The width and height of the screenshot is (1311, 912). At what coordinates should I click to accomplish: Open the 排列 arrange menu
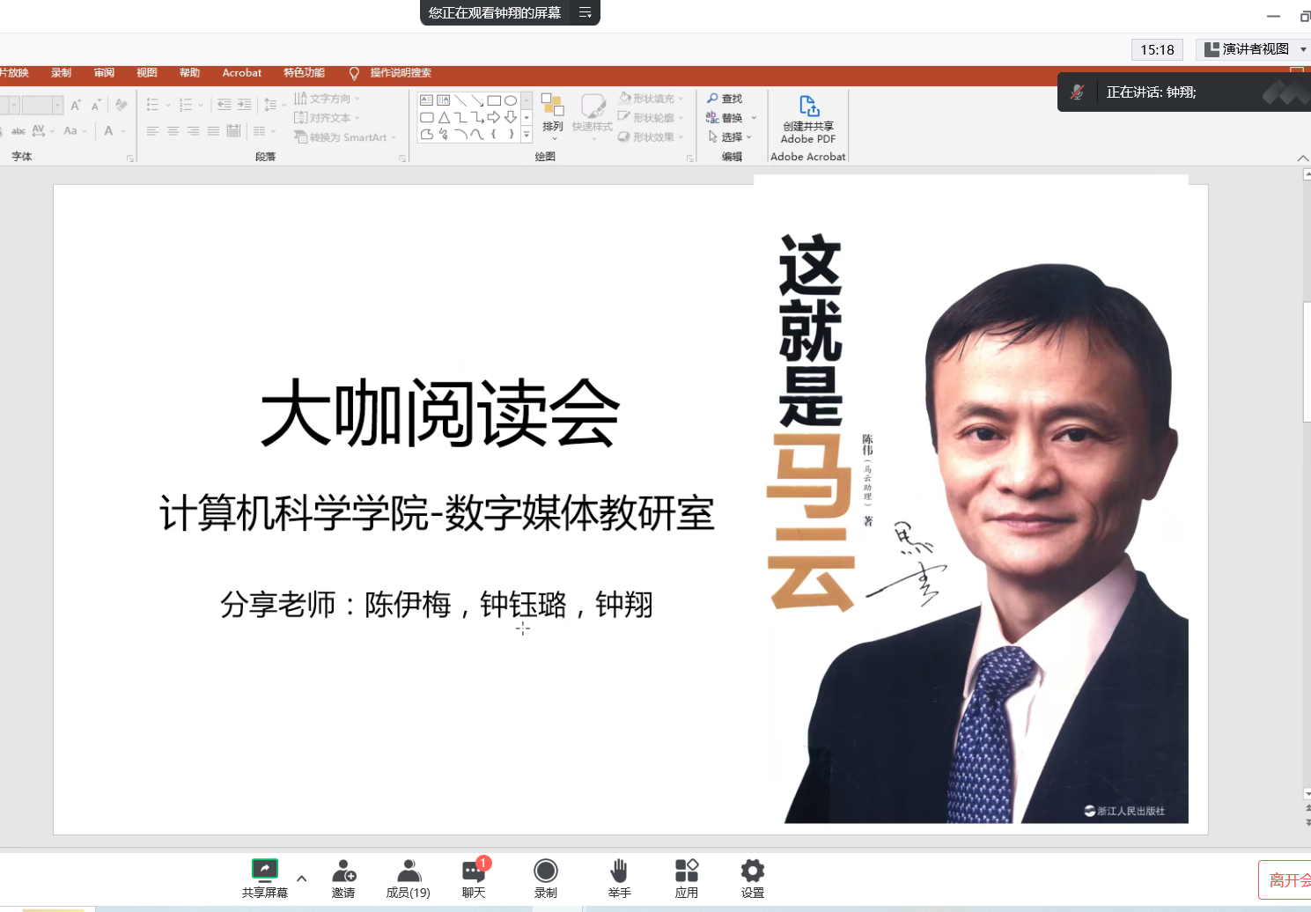coord(553,116)
